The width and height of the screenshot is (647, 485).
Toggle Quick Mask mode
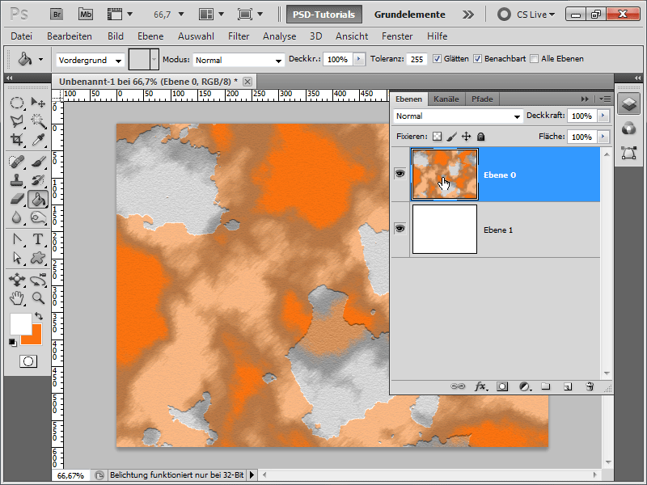point(28,361)
